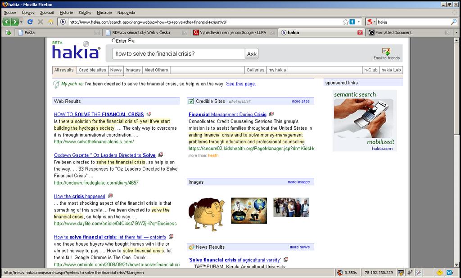Click the fly-shaped icon in status bar
Image resolution: width=461 pixels, height=278 pixels.
410,273
